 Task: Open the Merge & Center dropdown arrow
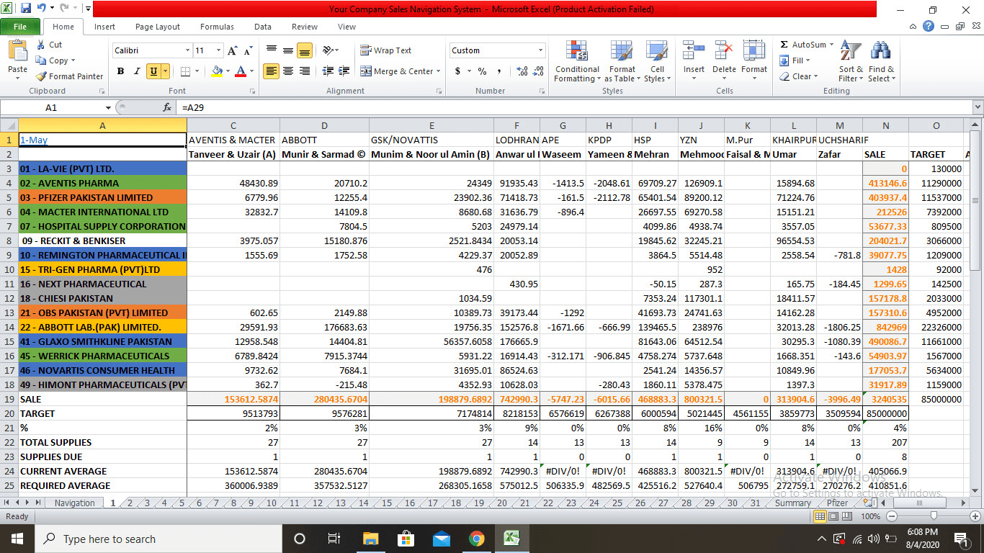coord(439,71)
